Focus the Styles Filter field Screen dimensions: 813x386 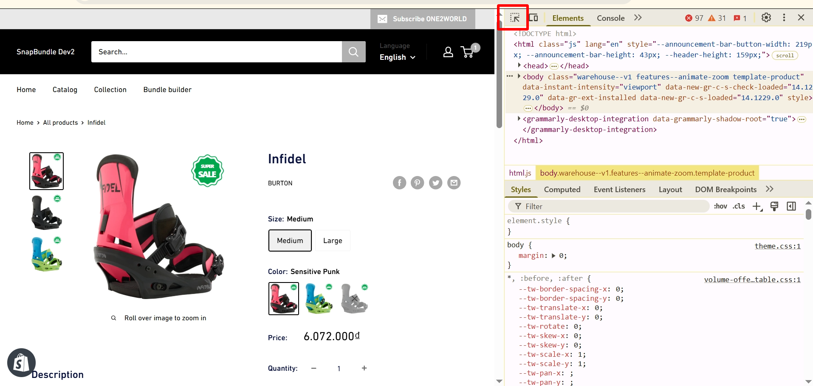click(609, 207)
